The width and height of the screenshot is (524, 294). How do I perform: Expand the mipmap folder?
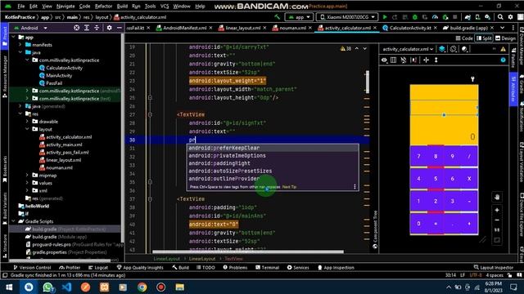point(27,175)
